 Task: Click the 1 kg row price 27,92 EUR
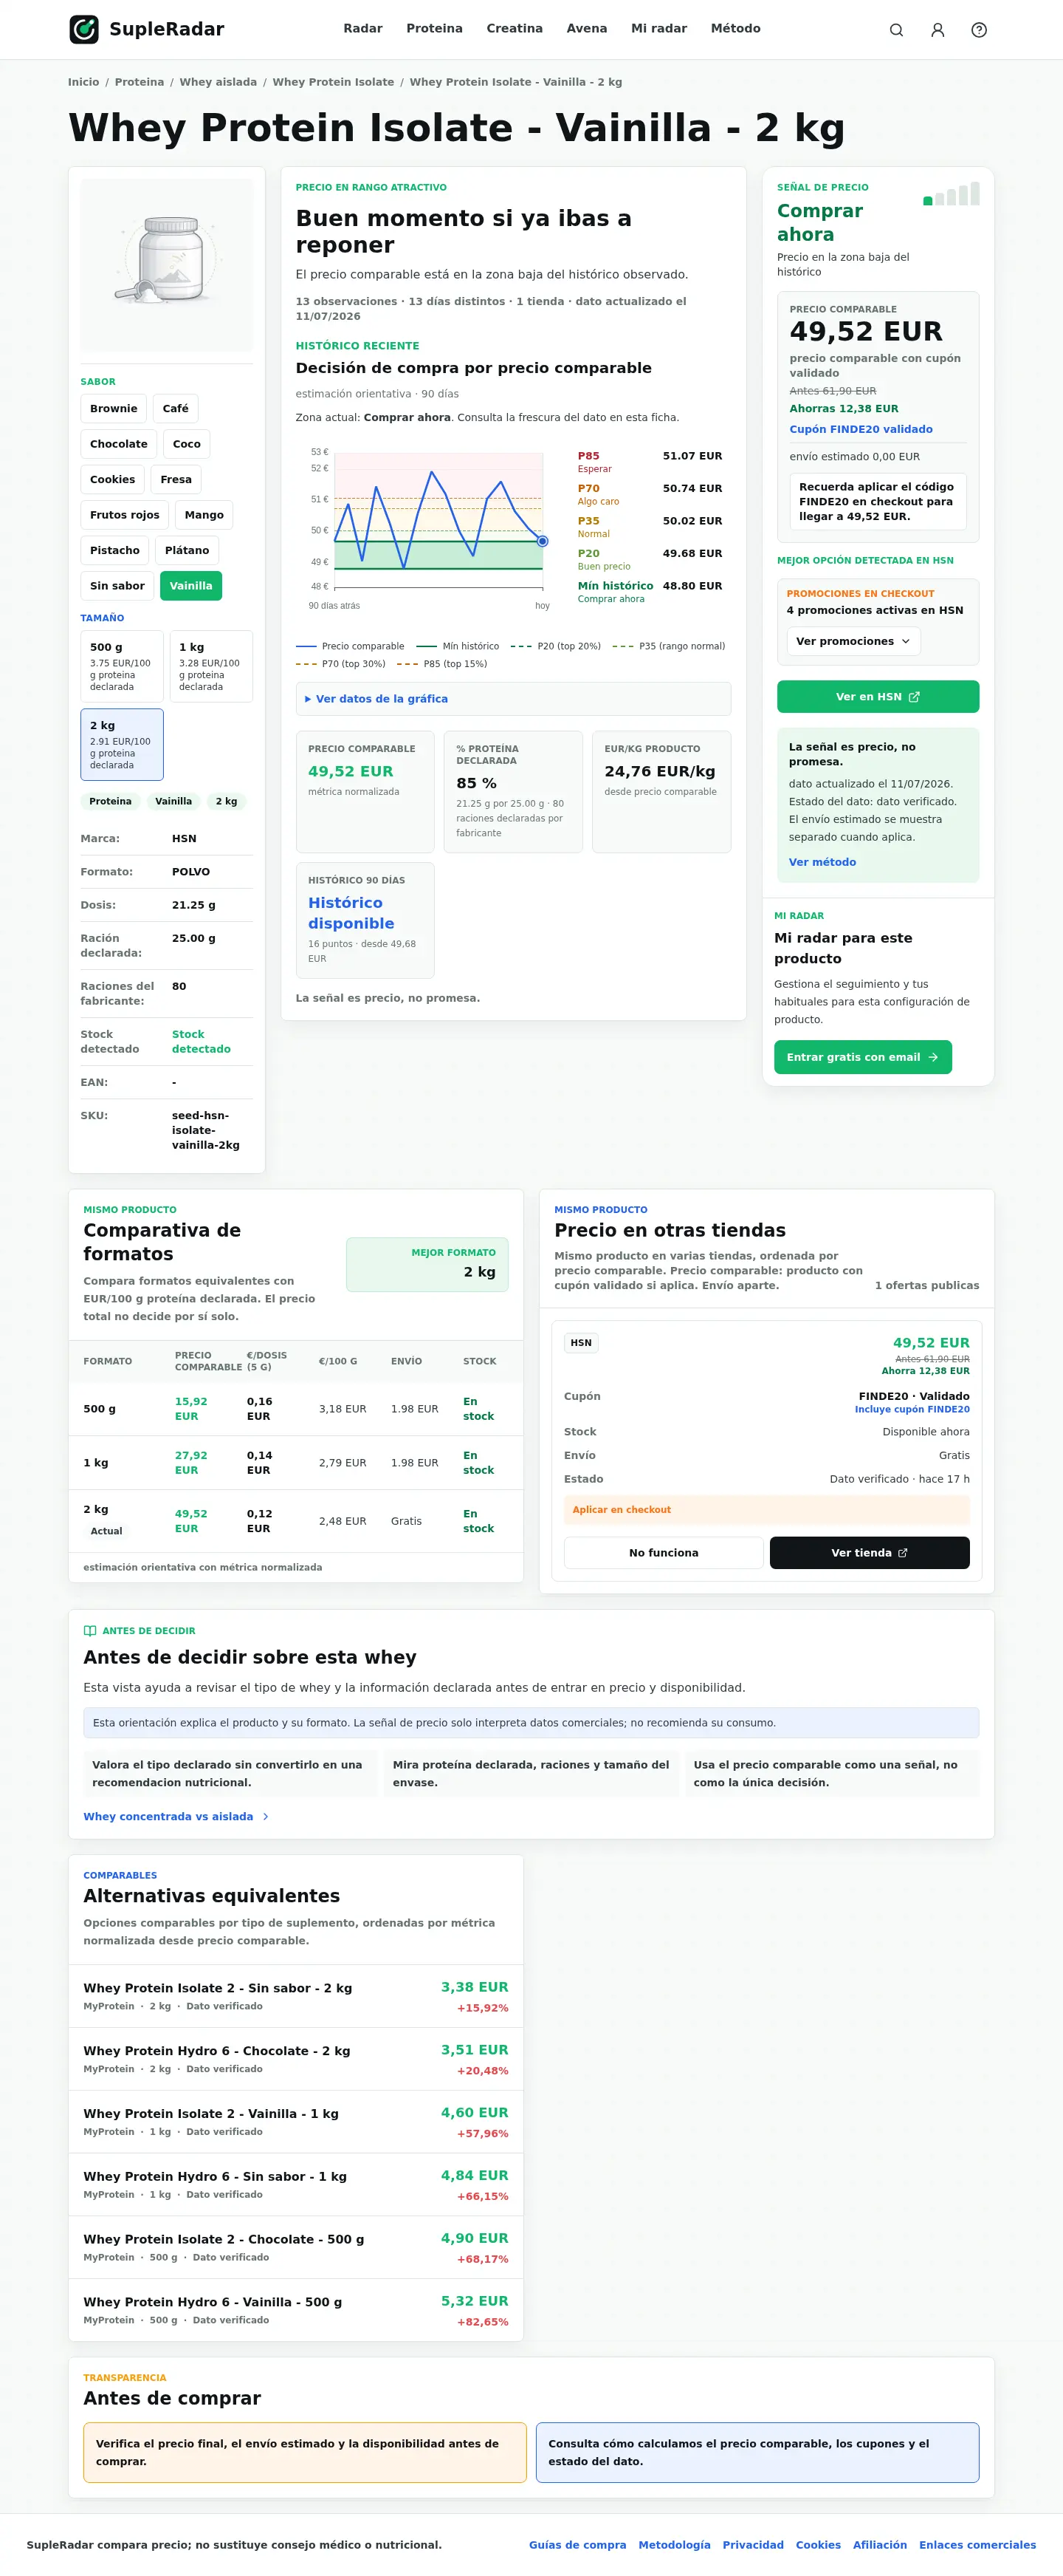(190, 1463)
